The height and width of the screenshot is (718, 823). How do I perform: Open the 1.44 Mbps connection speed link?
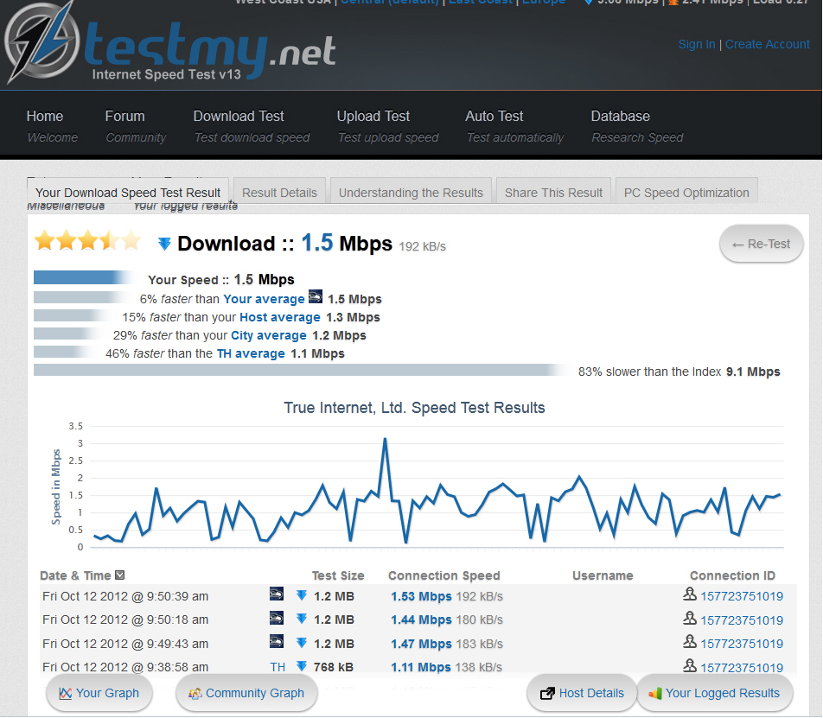(x=421, y=620)
